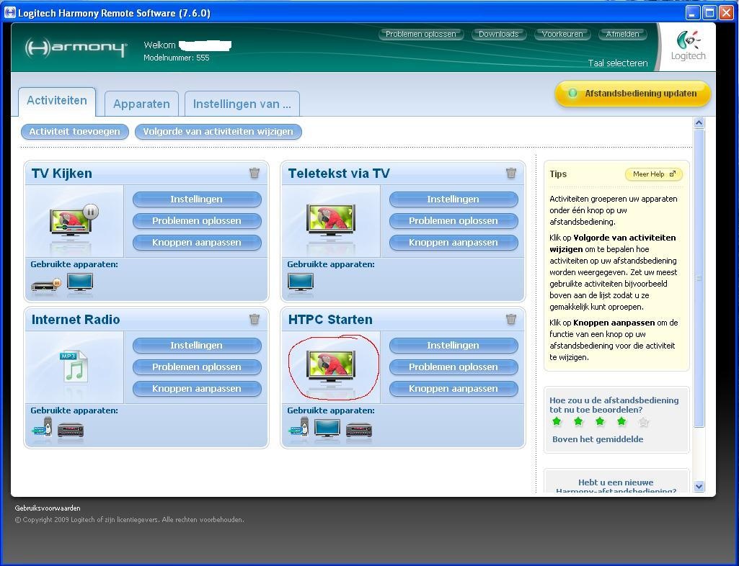Rate the remote four stars

(621, 421)
